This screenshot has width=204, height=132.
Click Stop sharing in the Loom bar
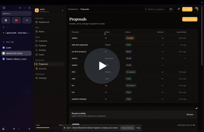(127, 128)
